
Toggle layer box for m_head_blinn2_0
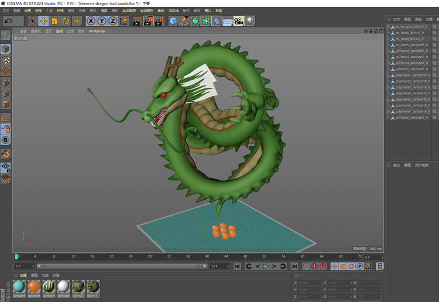434,39
